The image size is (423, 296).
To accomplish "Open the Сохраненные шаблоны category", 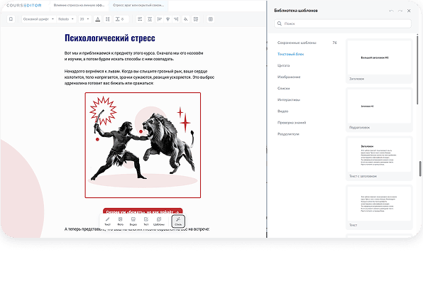I will pos(297,43).
